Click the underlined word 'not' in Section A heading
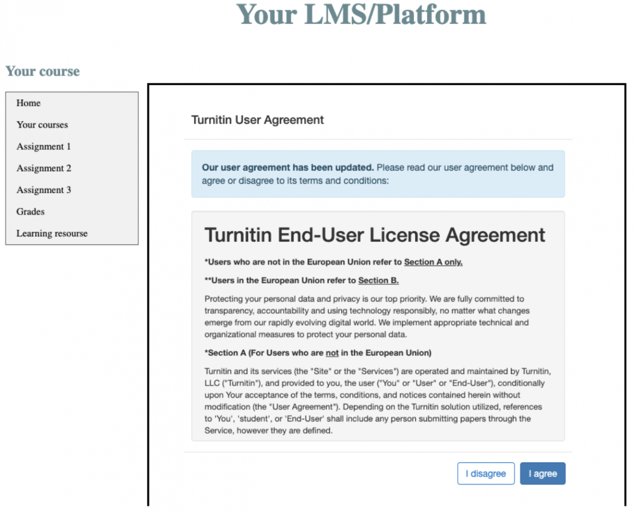Image resolution: width=634 pixels, height=511 pixels. (x=332, y=353)
